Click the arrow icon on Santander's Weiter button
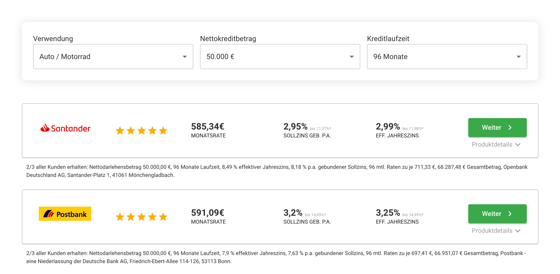This screenshot has width=560, height=274. click(510, 127)
